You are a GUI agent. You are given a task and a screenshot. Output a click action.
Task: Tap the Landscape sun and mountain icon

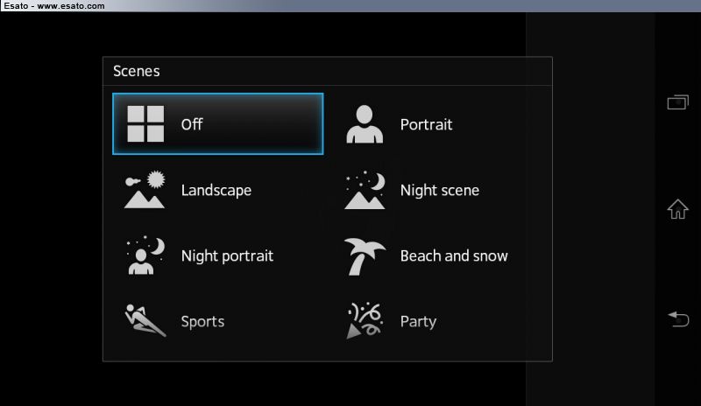(145, 189)
